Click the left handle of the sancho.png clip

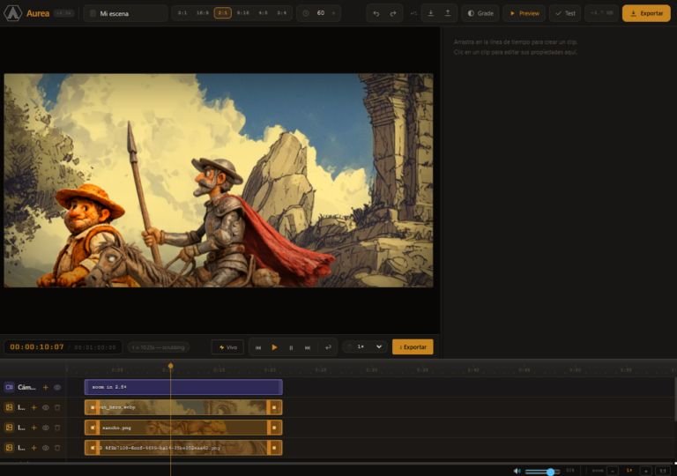(x=92, y=428)
